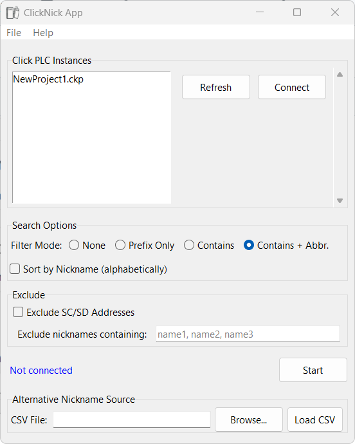Click the Connect button
Viewport: 355px width, 444px height.
coord(292,87)
